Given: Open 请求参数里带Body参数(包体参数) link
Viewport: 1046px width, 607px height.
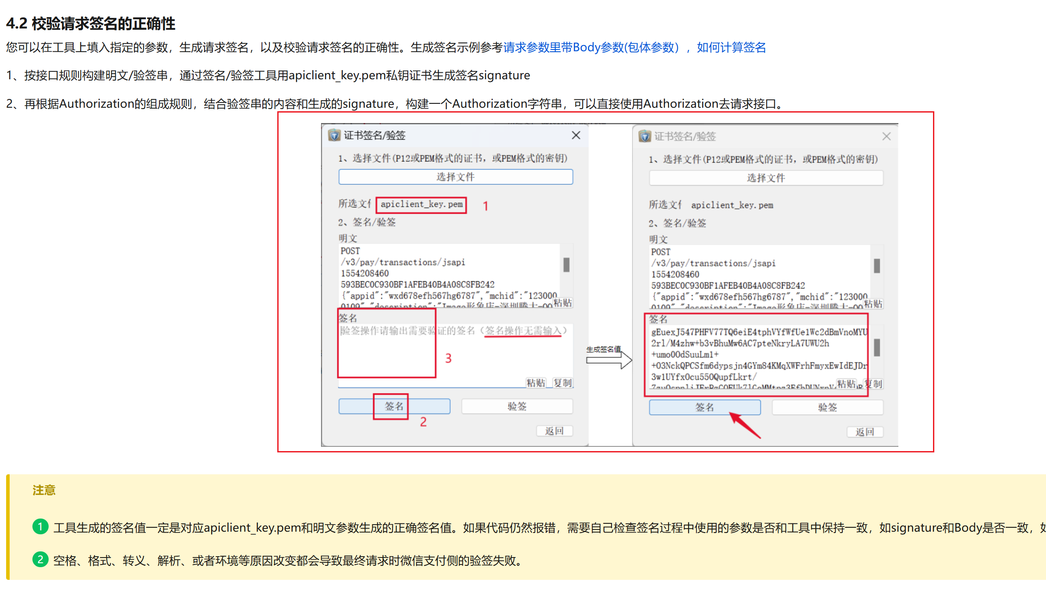Looking at the screenshot, I should [591, 47].
